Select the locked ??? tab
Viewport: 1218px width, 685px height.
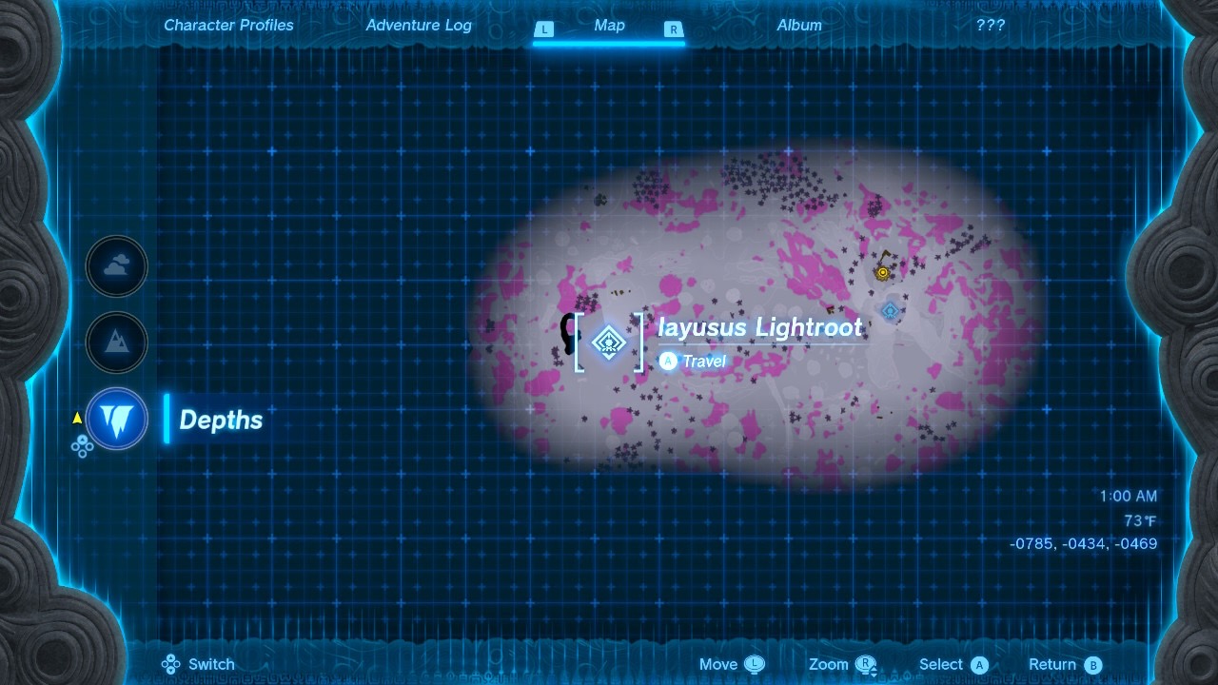coord(991,26)
